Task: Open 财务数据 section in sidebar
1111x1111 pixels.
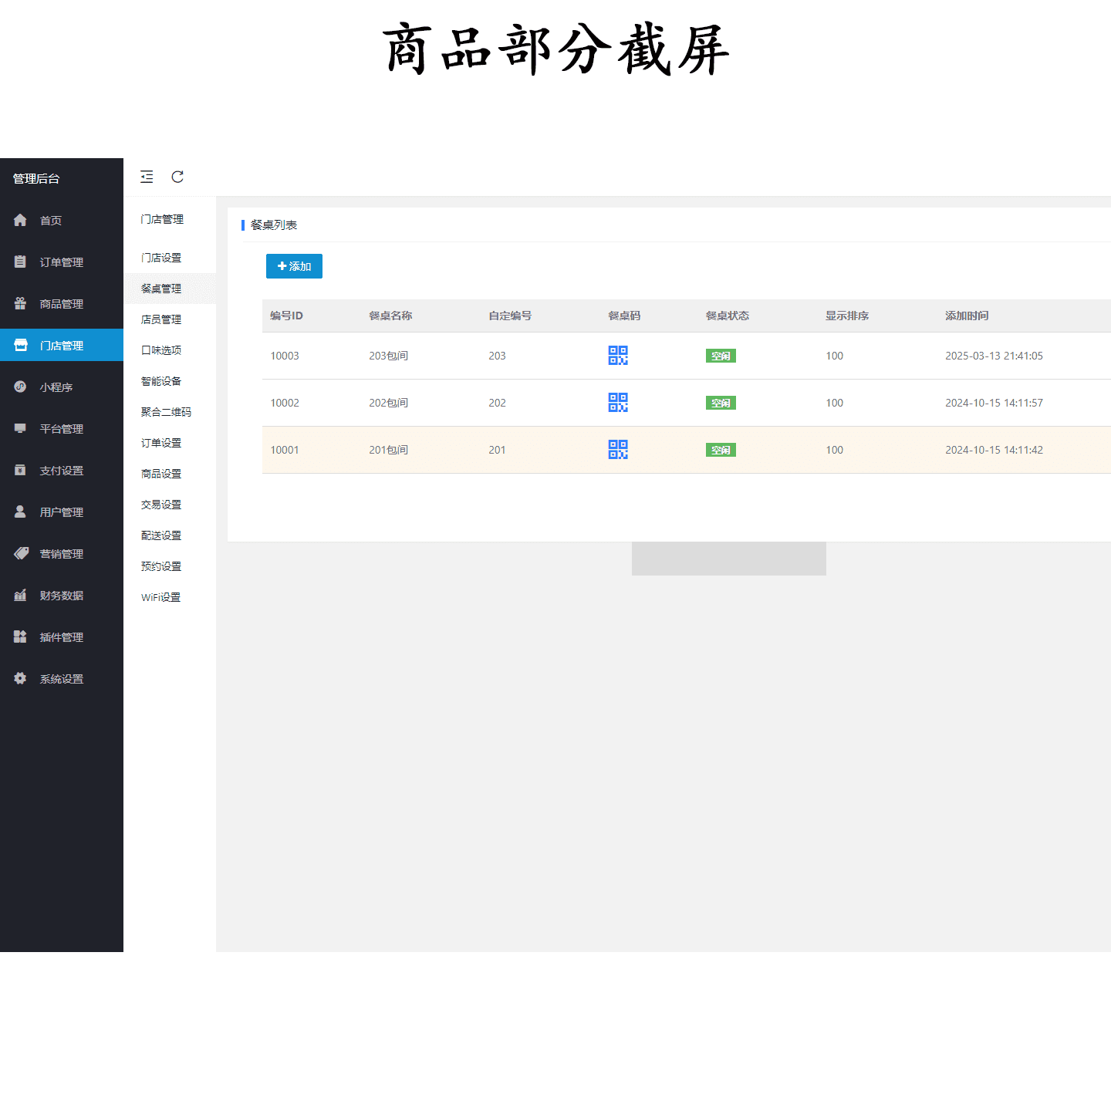Action: click(x=20, y=595)
